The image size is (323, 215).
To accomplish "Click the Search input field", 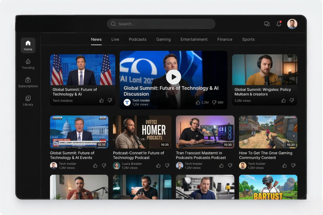I will tap(161, 24).
